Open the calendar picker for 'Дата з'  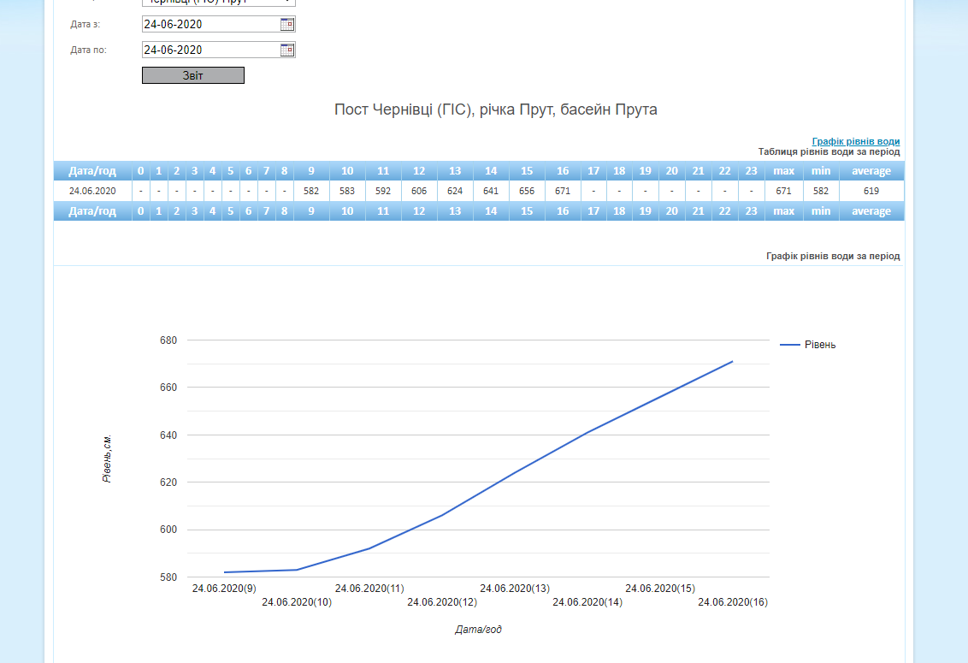click(287, 24)
